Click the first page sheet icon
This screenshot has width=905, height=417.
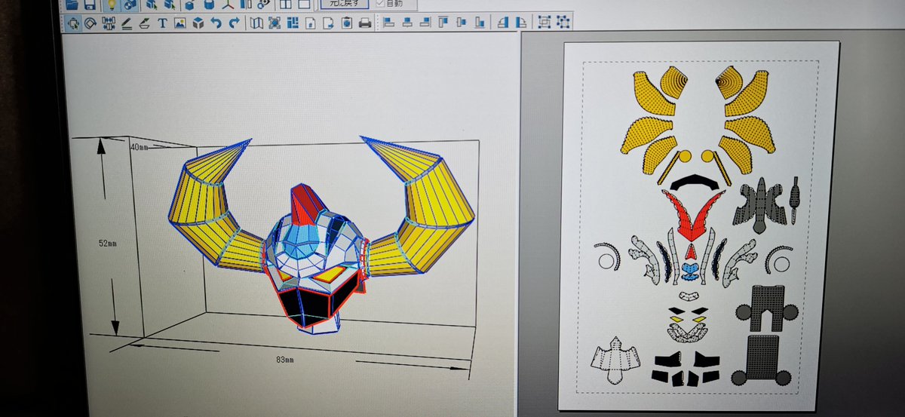click(311, 23)
